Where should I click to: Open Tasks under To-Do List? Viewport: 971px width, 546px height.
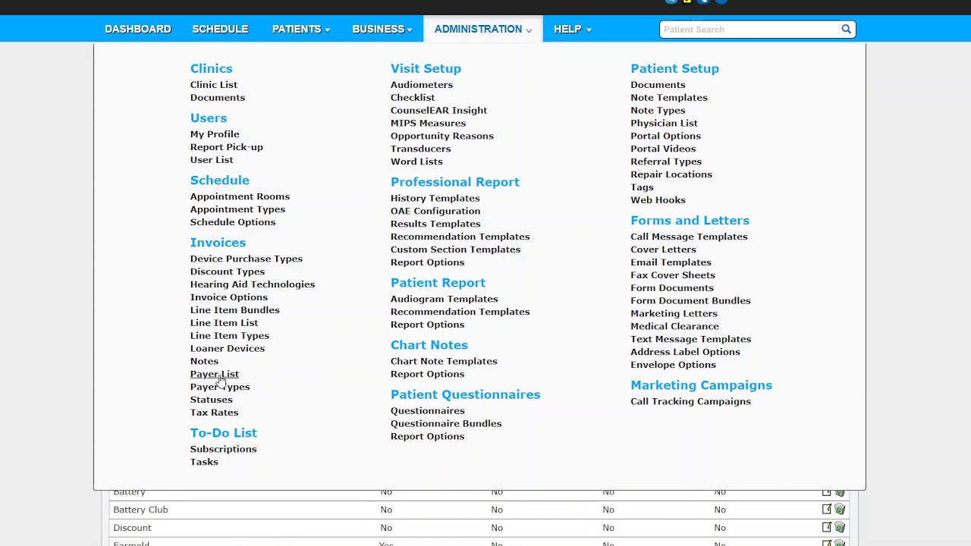204,463
